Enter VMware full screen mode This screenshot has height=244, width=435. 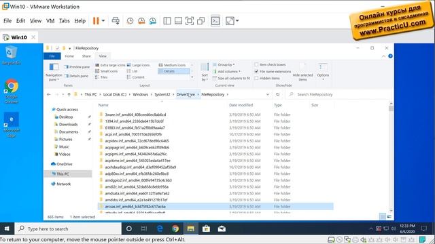pos(190,21)
